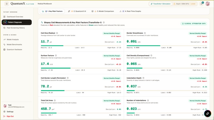Click the sparkle icon on QuantumX AI tab
The width and height of the screenshot is (214, 120).
click(69, 11)
